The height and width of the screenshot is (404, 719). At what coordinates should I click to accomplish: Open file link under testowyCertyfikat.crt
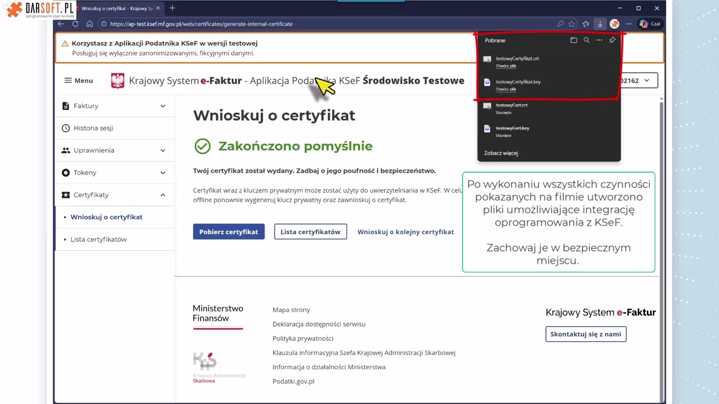coord(506,66)
